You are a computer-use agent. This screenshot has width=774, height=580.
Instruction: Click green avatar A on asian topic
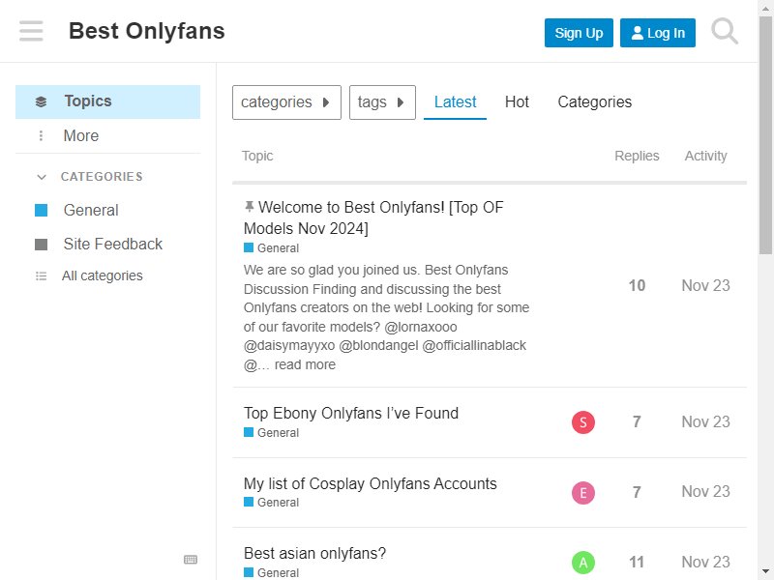point(583,563)
